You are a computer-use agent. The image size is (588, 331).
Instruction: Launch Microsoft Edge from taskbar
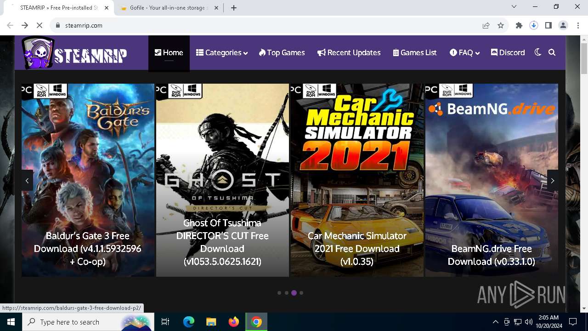189,322
